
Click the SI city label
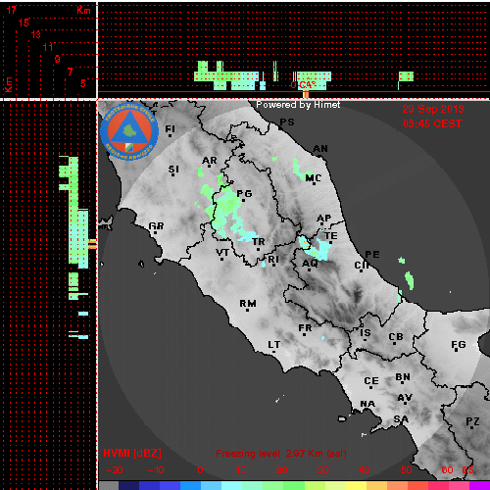coord(173,170)
